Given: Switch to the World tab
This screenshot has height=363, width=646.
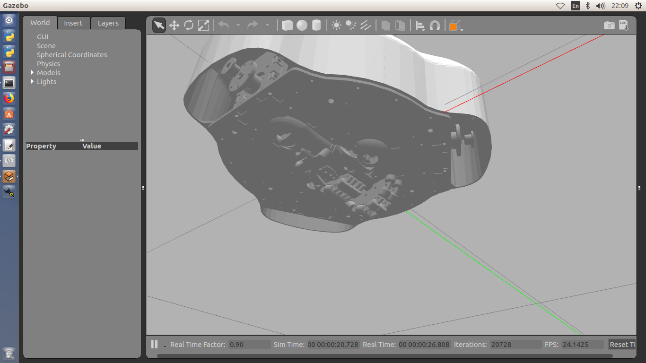Looking at the screenshot, I should [x=40, y=23].
